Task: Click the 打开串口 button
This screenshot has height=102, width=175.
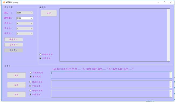Action: [x=14, y=45]
